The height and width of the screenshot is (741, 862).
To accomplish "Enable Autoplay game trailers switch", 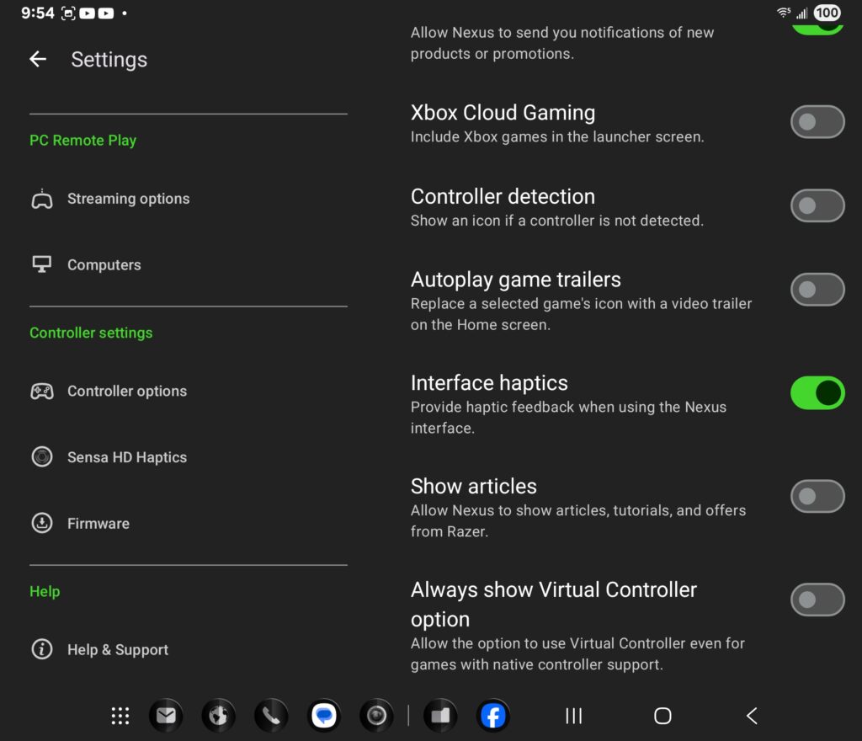I will 817,289.
